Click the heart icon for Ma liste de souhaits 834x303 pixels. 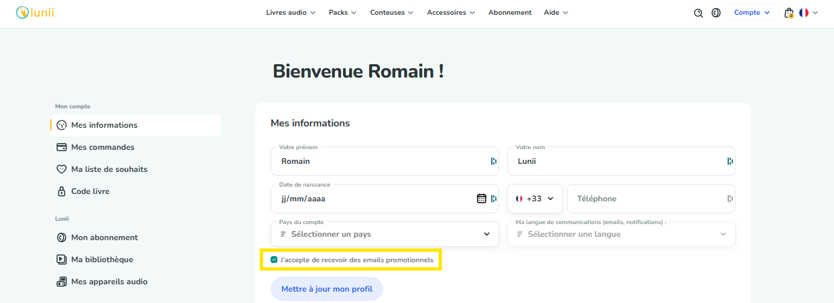point(62,169)
